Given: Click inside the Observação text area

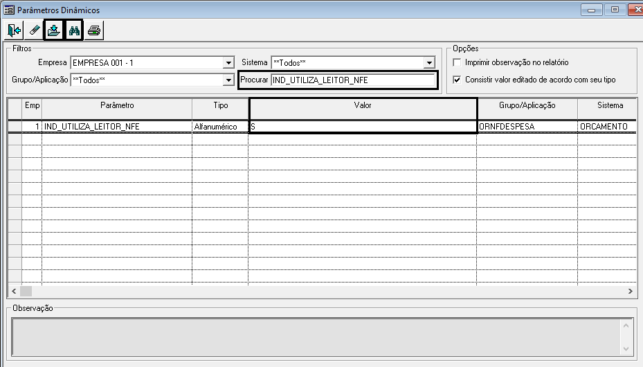Looking at the screenshot, I should coord(316,337).
